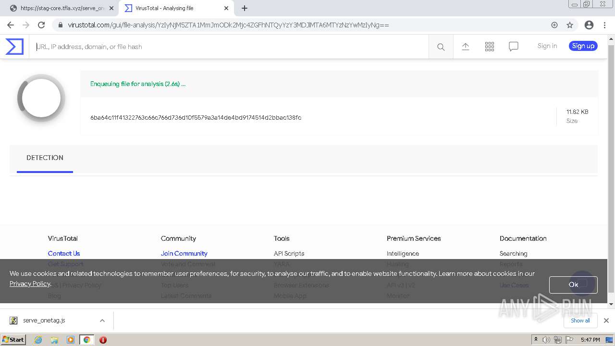
Task: Select the DETECTION tab
Action: pyautogui.click(x=45, y=158)
